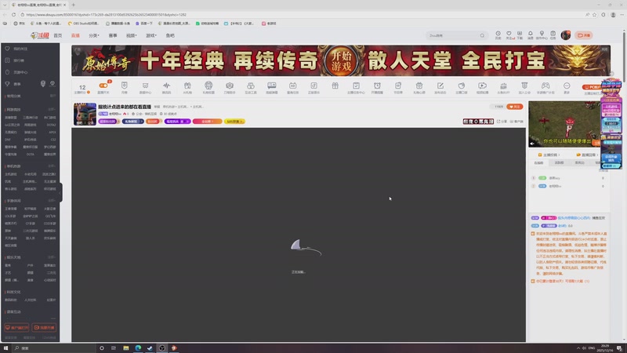Click the pencil publish-post toolbar icon

[440, 86]
